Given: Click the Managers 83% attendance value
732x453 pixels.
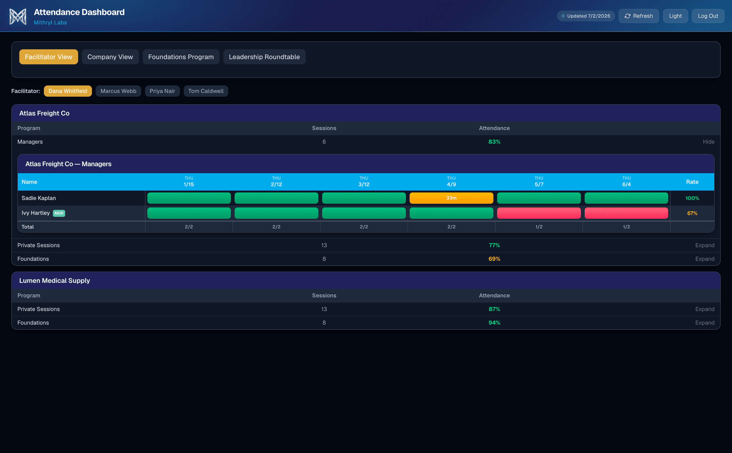Looking at the screenshot, I should pyautogui.click(x=494, y=142).
